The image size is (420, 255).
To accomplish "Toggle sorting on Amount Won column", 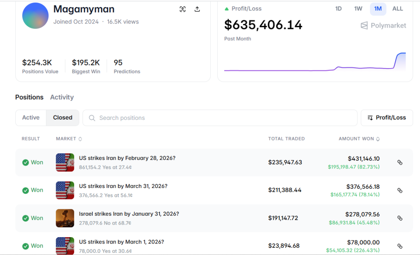I will coord(378,139).
